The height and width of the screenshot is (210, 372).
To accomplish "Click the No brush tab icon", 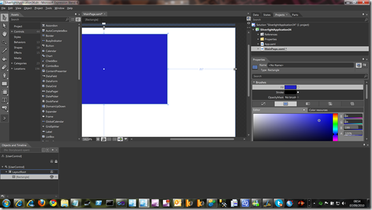I will [x=263, y=104].
